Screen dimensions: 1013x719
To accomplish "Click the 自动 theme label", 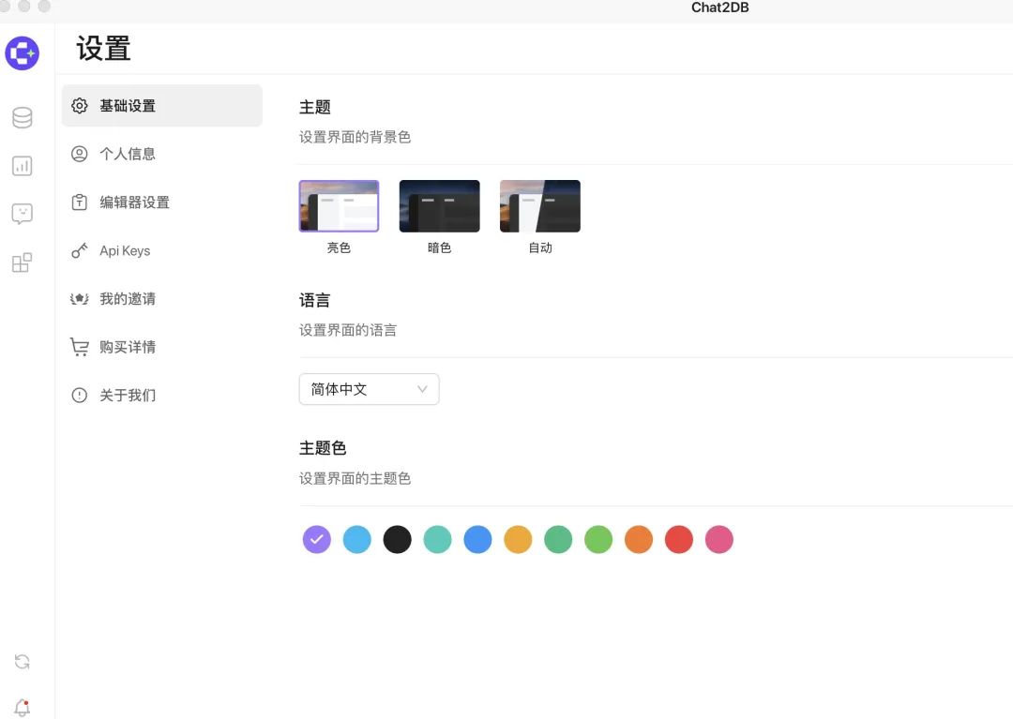I will pos(540,247).
